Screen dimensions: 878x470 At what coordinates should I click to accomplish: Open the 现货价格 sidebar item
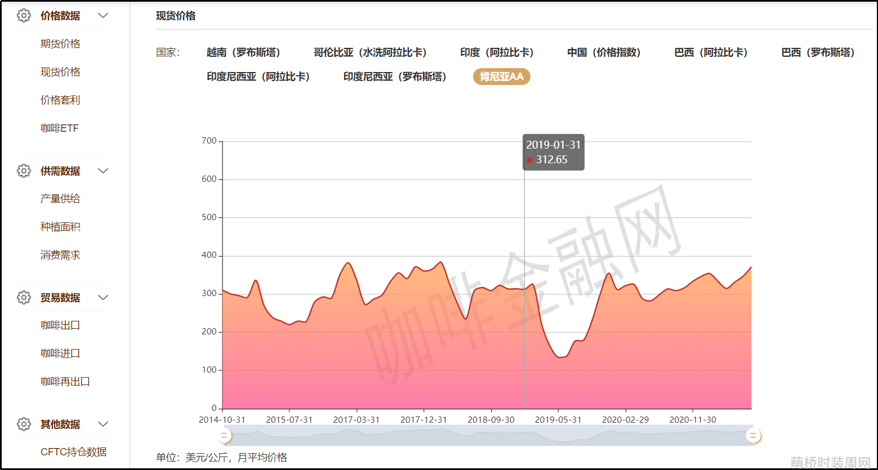click(x=60, y=72)
